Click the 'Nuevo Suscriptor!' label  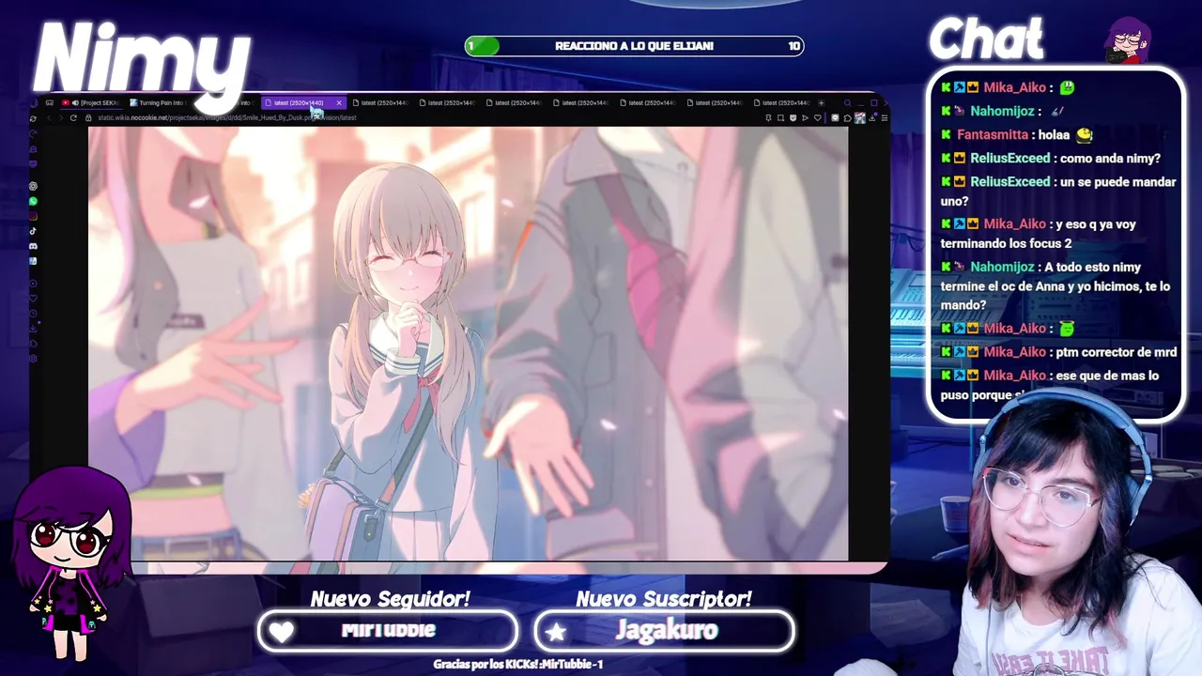[664, 598]
